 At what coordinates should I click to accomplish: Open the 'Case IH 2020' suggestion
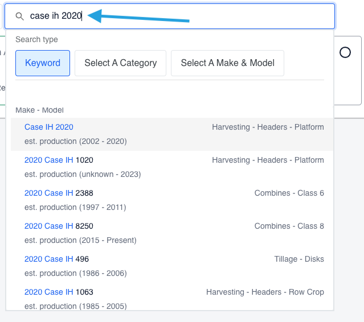pyautogui.click(x=49, y=127)
